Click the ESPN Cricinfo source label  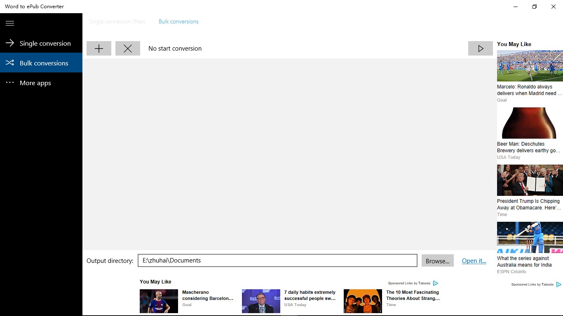511,272
